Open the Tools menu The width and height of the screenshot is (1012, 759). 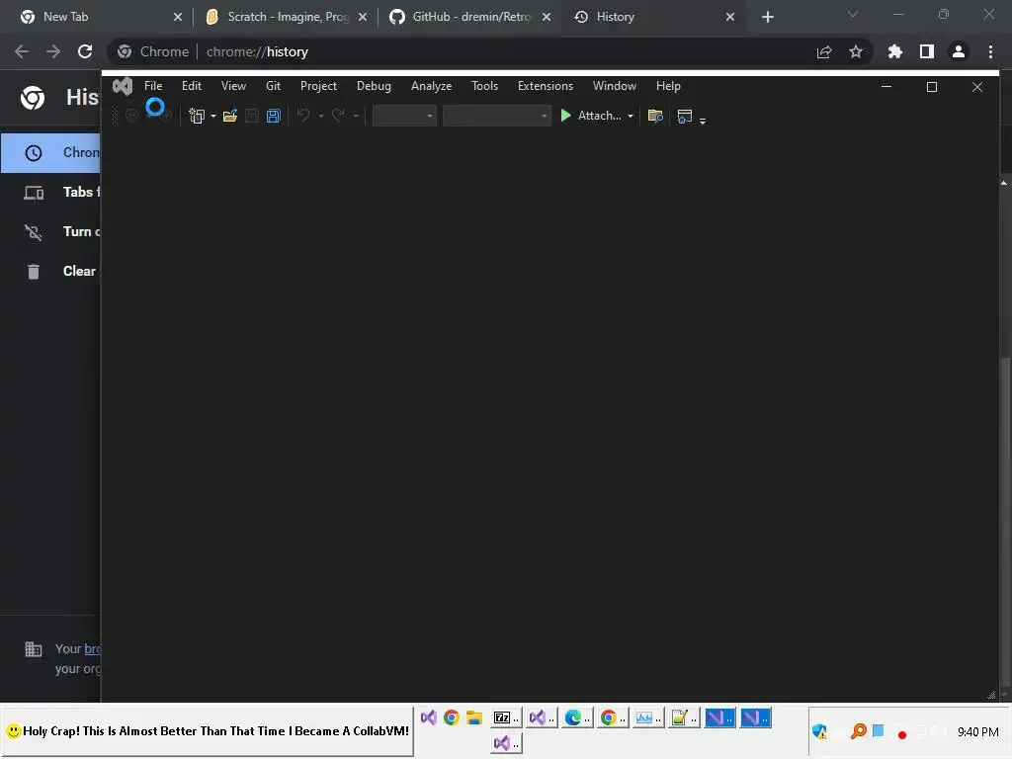[484, 86]
